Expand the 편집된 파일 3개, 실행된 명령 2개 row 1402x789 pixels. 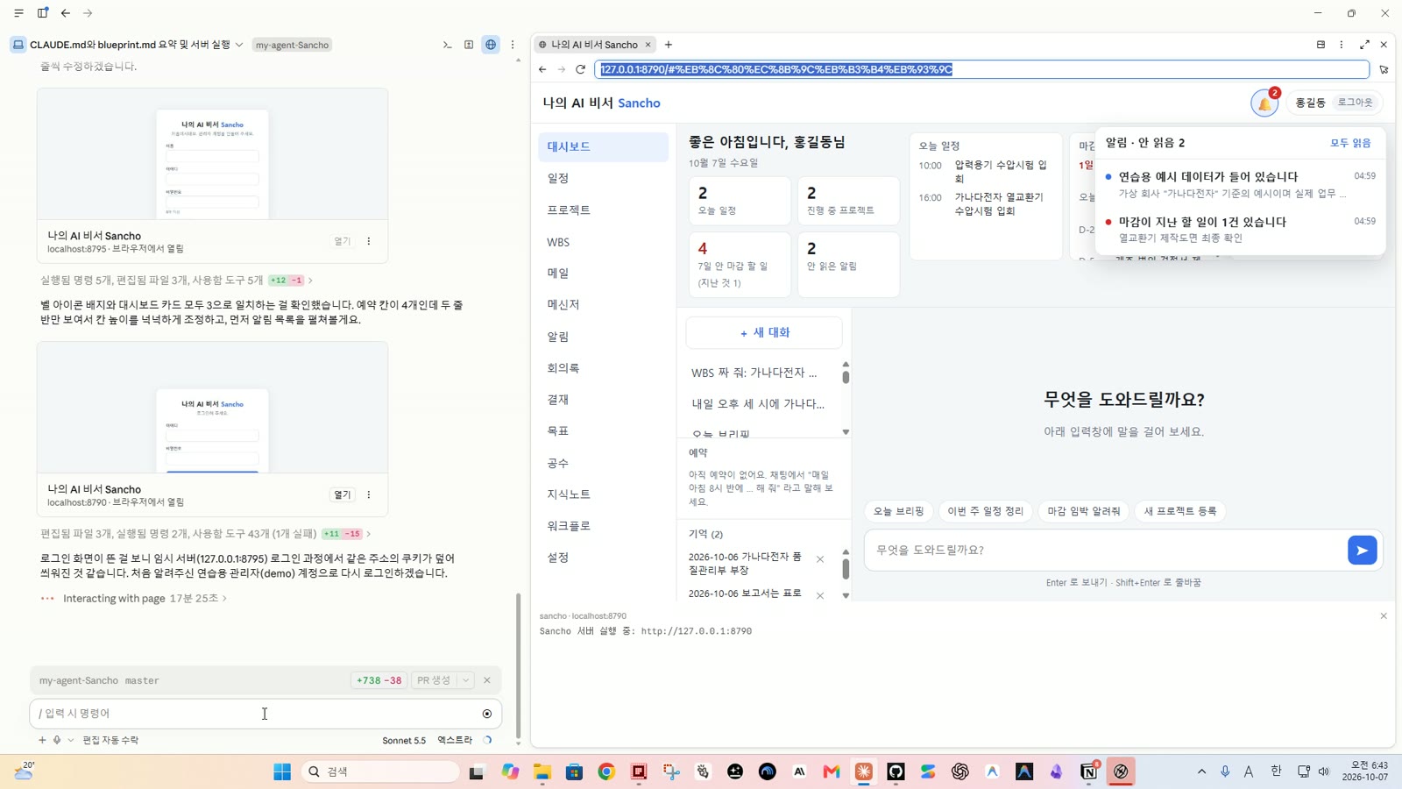(x=205, y=534)
